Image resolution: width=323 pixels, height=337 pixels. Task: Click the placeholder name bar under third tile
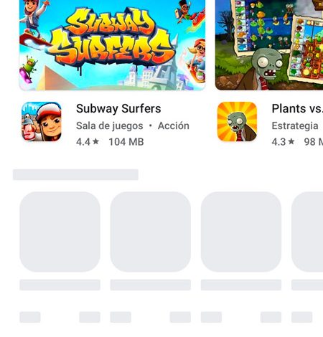coord(241,285)
